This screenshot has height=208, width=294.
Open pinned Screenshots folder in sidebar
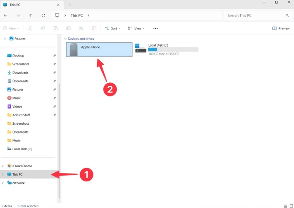(18, 64)
